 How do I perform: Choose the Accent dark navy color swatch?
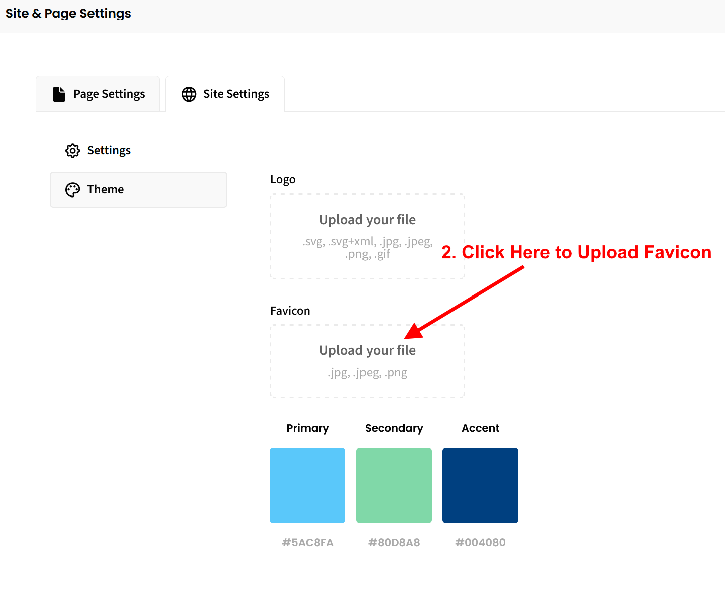coord(480,485)
